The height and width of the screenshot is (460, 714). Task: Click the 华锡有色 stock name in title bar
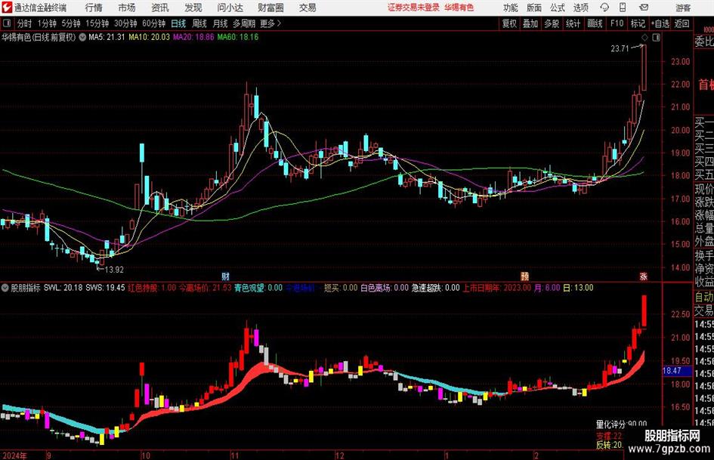point(459,8)
